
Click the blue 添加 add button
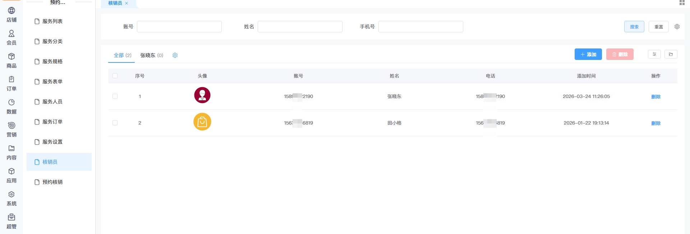588,54
